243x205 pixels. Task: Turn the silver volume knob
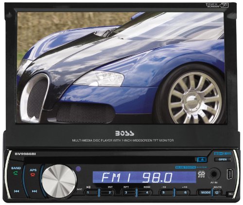59,181
